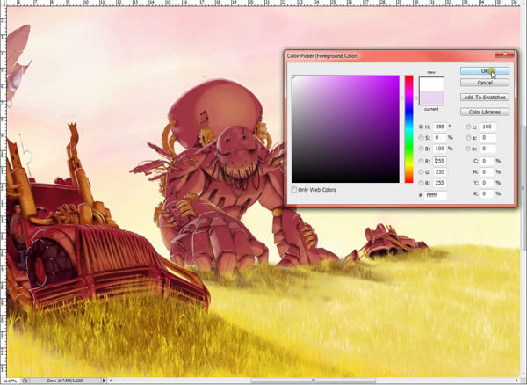Click the new color swatch preview

click(431, 84)
